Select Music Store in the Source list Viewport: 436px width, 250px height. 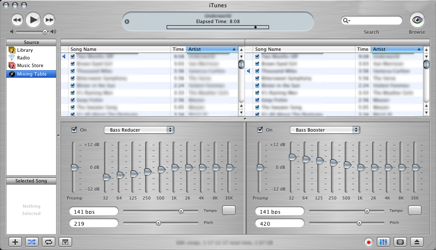(30, 65)
